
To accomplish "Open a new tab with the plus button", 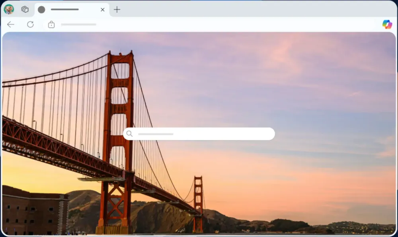I will [117, 10].
